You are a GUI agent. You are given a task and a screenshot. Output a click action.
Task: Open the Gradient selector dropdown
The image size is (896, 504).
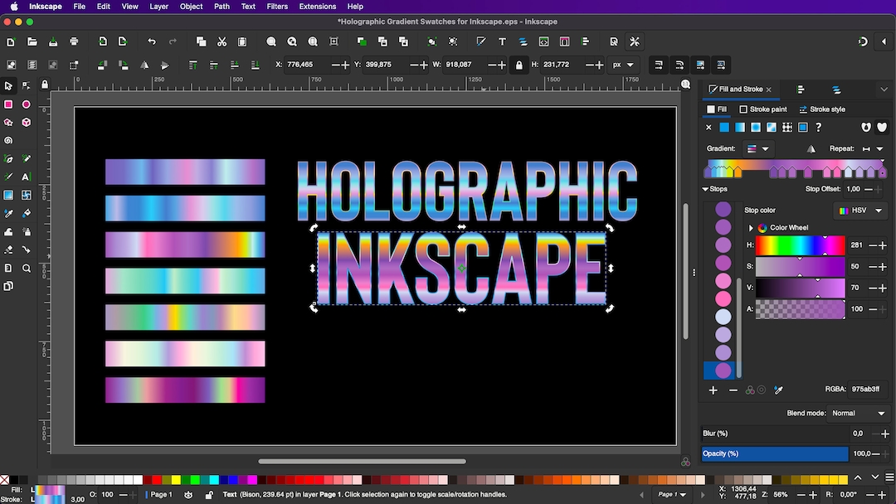759,149
